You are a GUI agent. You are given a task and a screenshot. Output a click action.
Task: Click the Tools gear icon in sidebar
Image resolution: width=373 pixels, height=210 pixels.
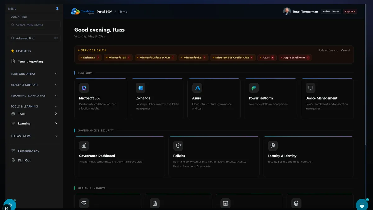pyautogui.click(x=13, y=114)
